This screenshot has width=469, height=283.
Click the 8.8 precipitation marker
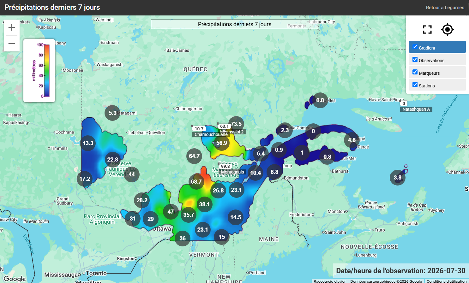pos(274,172)
